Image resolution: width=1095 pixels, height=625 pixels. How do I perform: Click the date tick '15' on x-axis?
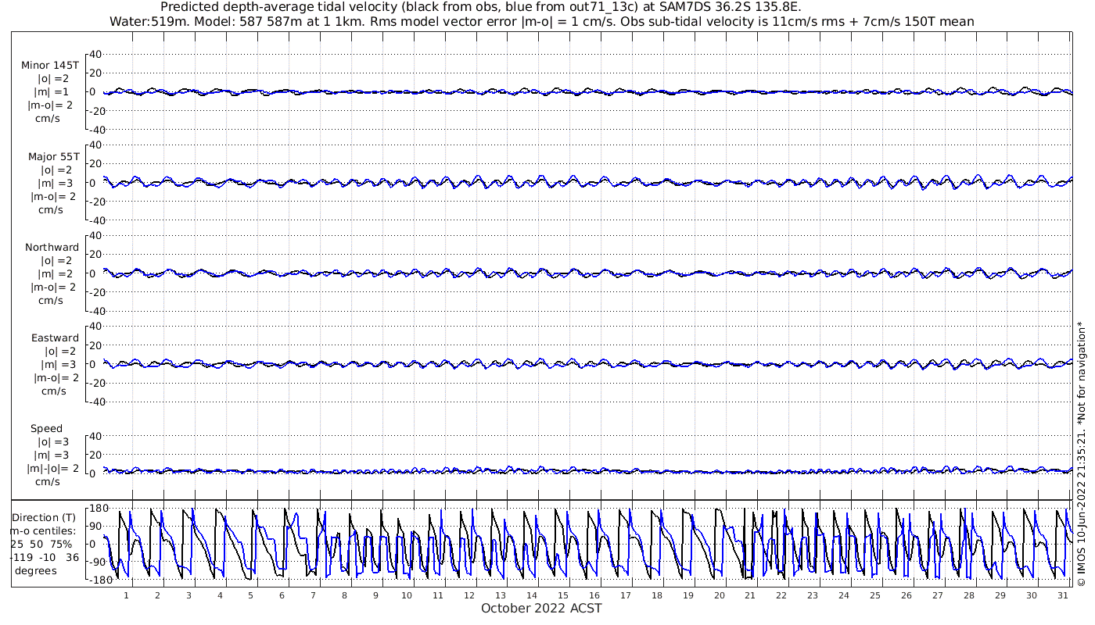pos(563,595)
